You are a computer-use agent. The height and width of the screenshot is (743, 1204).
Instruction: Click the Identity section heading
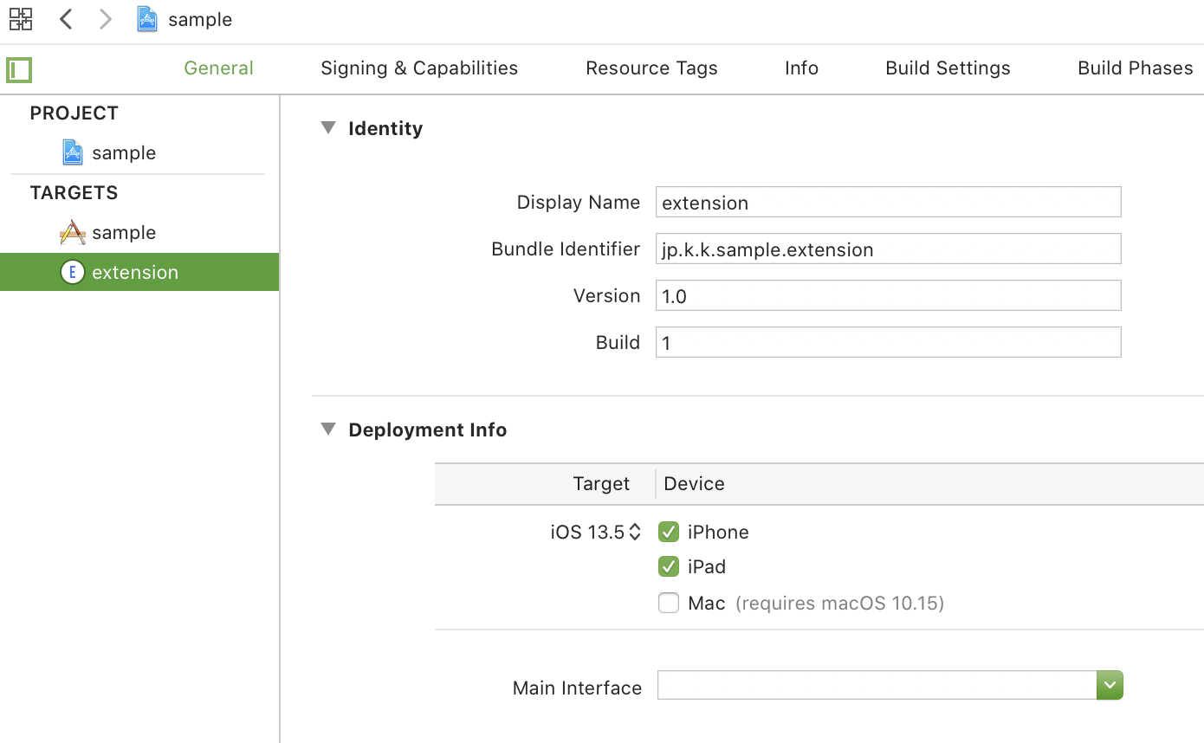[385, 128]
